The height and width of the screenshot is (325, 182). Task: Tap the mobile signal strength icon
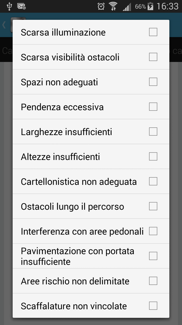(127, 7)
